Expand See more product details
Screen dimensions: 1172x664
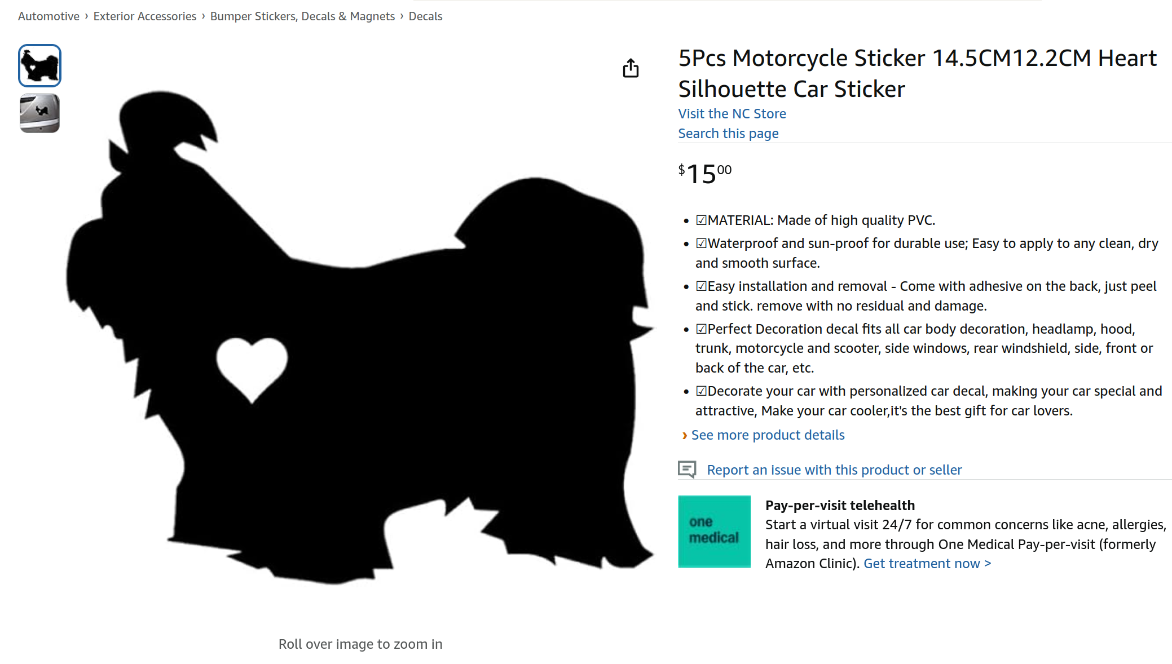pos(768,435)
